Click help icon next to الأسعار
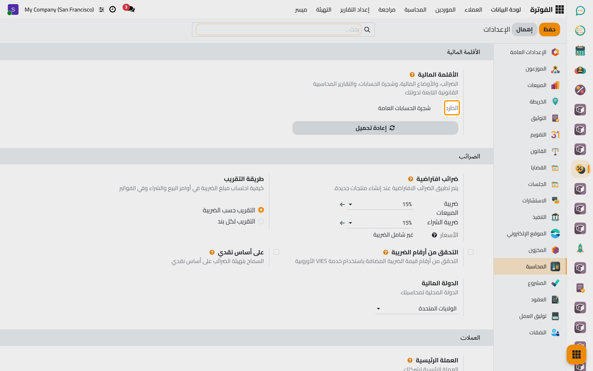Screen dimensions: 593x371 tap(434, 235)
